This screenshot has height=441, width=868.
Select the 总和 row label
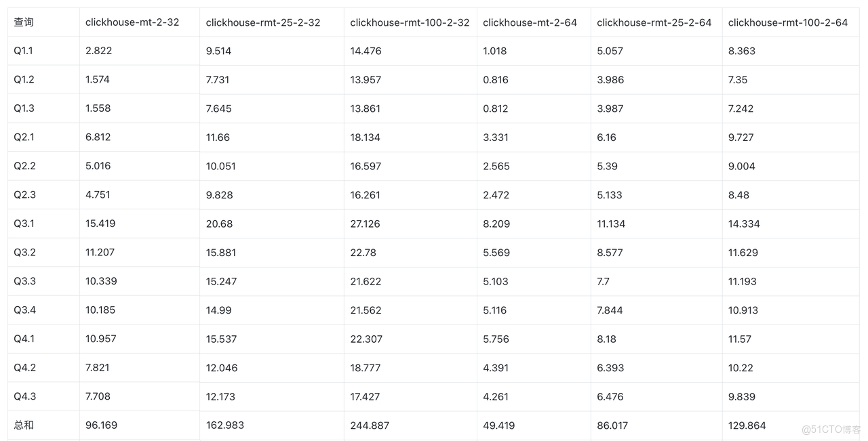click(24, 425)
